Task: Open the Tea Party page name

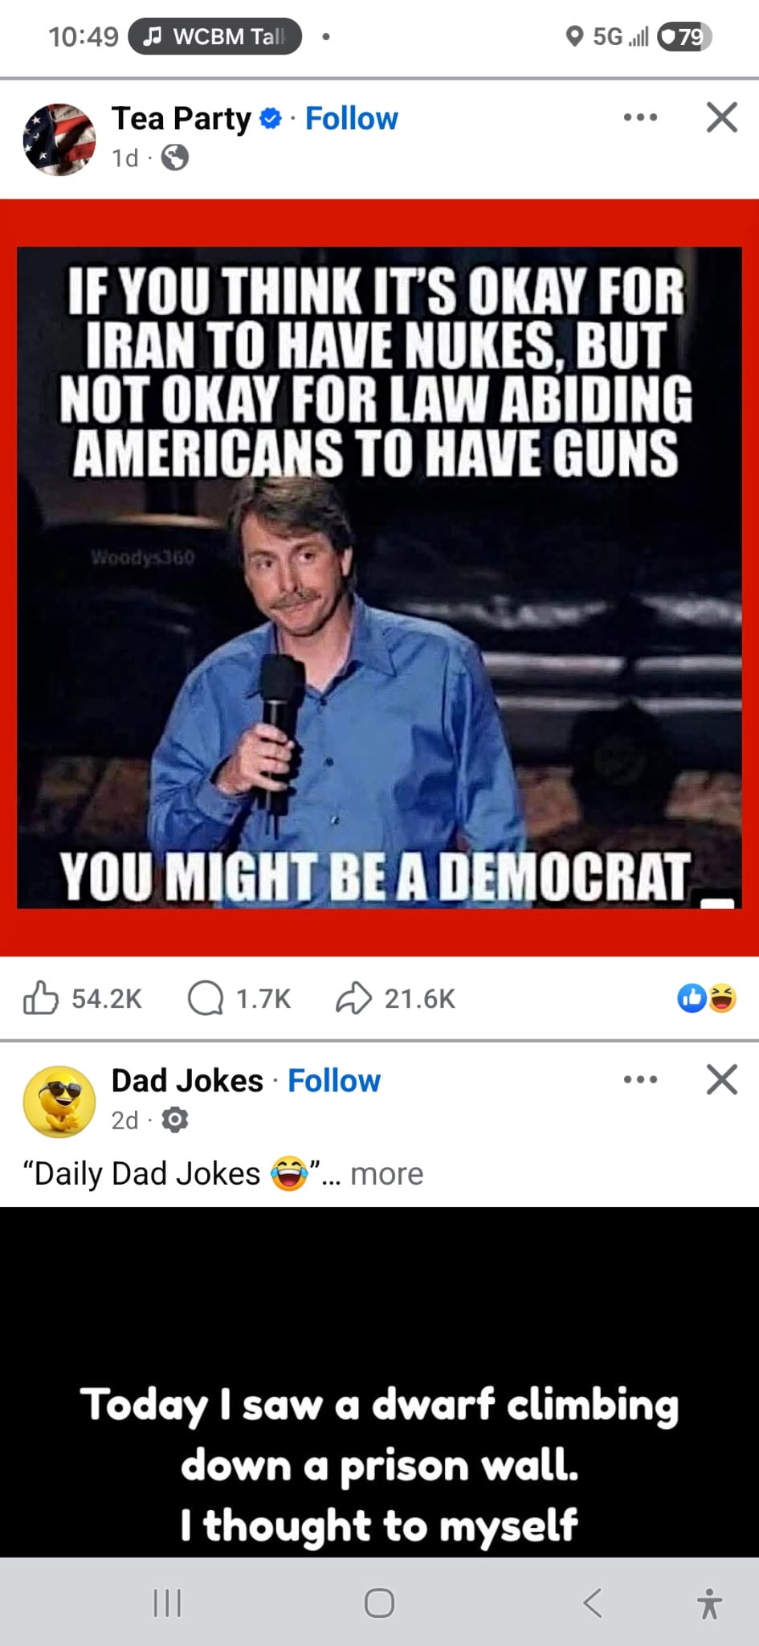Action: pyautogui.click(x=182, y=119)
